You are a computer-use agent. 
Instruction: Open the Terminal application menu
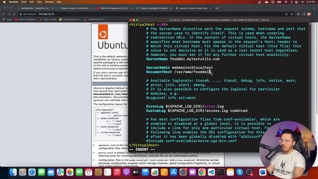[x=13, y=2]
